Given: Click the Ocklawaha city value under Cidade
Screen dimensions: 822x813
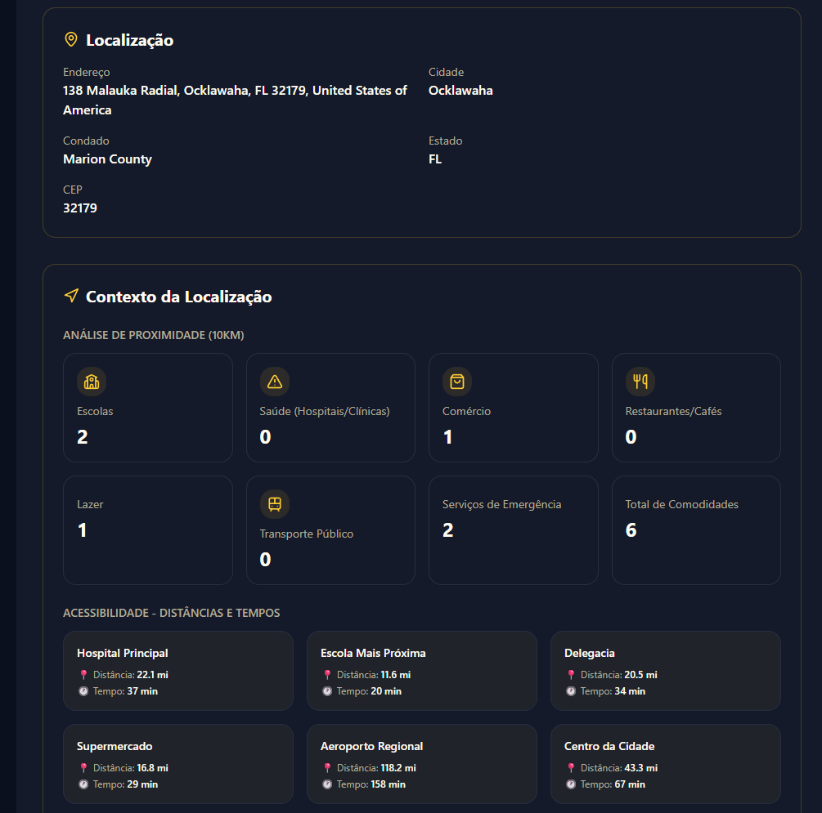Looking at the screenshot, I should coord(460,91).
